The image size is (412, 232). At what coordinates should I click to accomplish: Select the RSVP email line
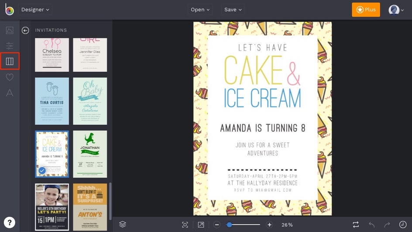coord(263,190)
